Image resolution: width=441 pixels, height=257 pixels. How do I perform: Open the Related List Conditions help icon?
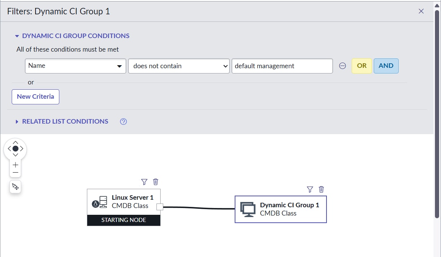[123, 121]
